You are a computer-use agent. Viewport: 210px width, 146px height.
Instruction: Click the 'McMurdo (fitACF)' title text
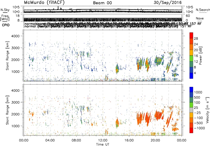44,3
